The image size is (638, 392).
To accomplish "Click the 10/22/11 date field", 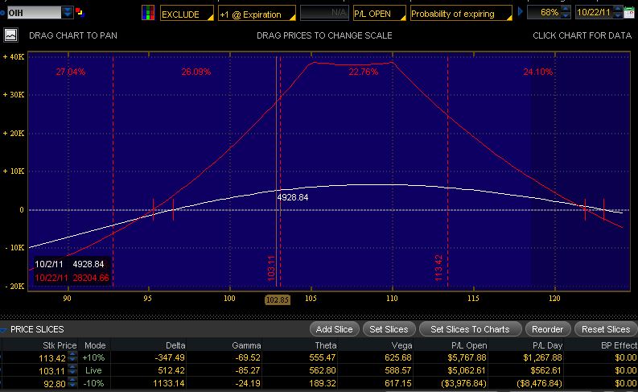I will [594, 12].
